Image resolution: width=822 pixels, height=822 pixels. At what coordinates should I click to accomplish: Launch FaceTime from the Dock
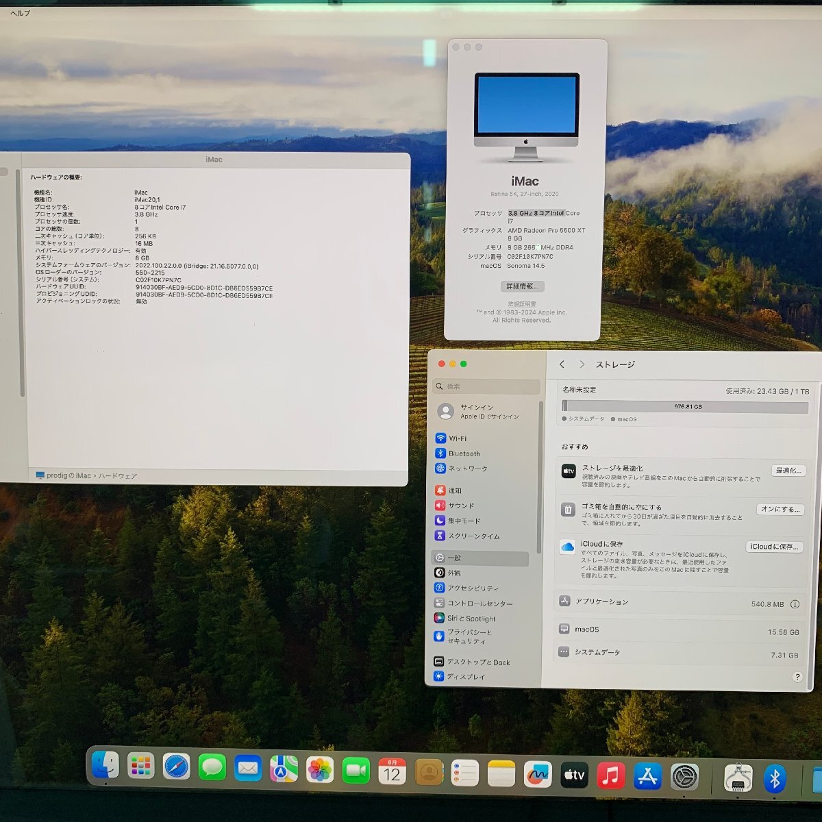point(356,771)
